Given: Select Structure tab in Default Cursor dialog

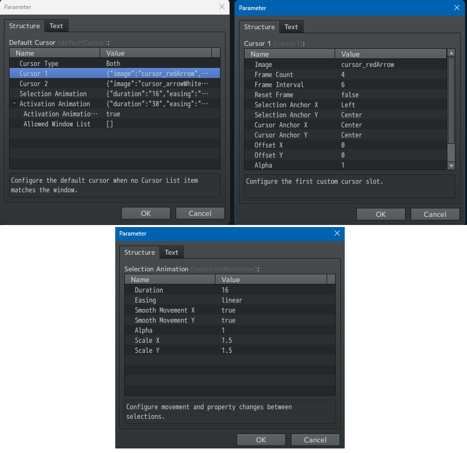Looking at the screenshot, I should tap(25, 26).
